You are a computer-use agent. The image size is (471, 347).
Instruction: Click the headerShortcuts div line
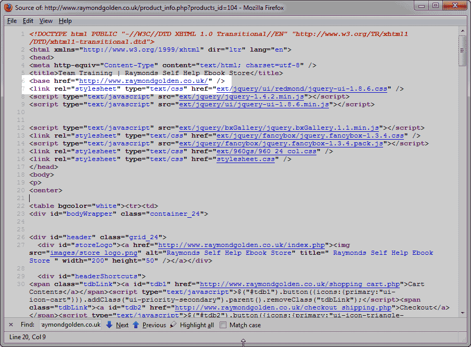(92, 276)
